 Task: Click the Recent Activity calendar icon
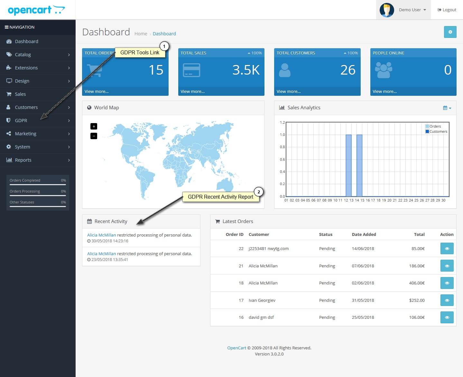coord(89,221)
